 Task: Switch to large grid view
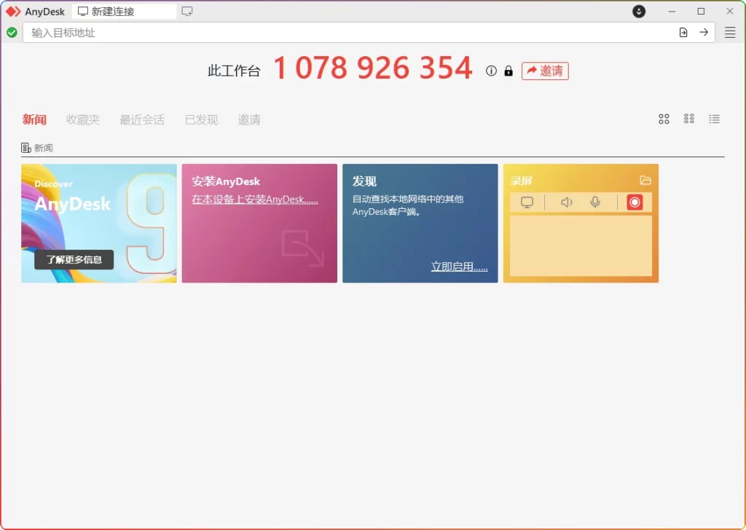tap(663, 119)
